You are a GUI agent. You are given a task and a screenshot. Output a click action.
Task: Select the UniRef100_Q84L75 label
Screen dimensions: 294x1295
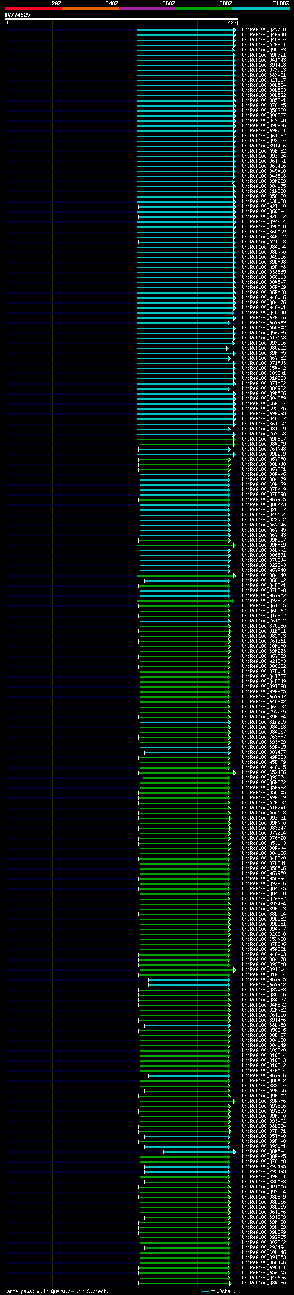(264, 186)
